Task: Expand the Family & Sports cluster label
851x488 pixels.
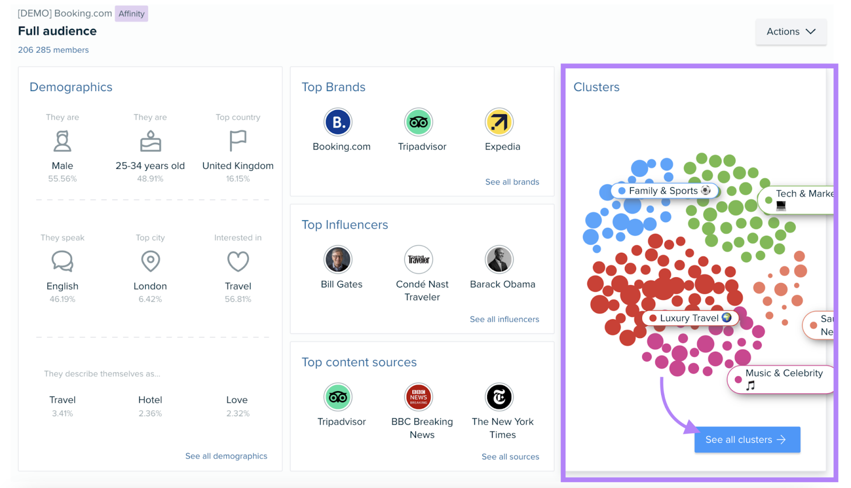Action: pyautogui.click(x=664, y=191)
